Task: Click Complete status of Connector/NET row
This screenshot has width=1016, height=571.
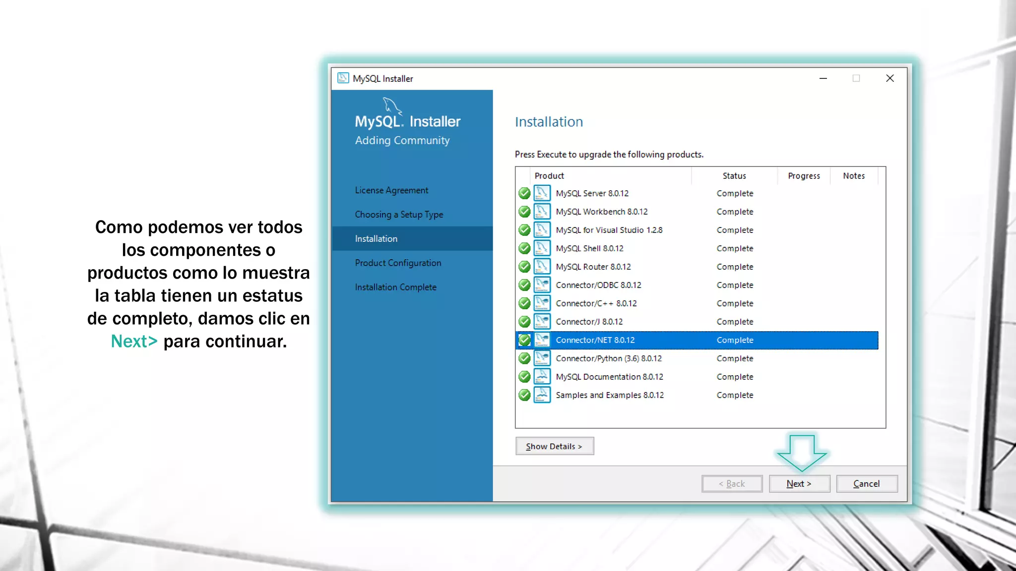Action: pos(735,340)
